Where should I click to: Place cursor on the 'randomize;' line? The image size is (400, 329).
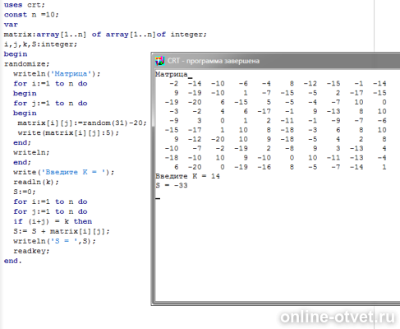tap(26, 64)
